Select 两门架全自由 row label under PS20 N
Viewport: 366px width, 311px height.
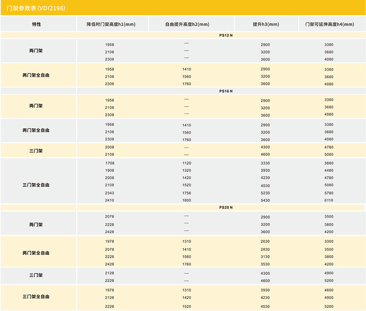click(x=36, y=253)
